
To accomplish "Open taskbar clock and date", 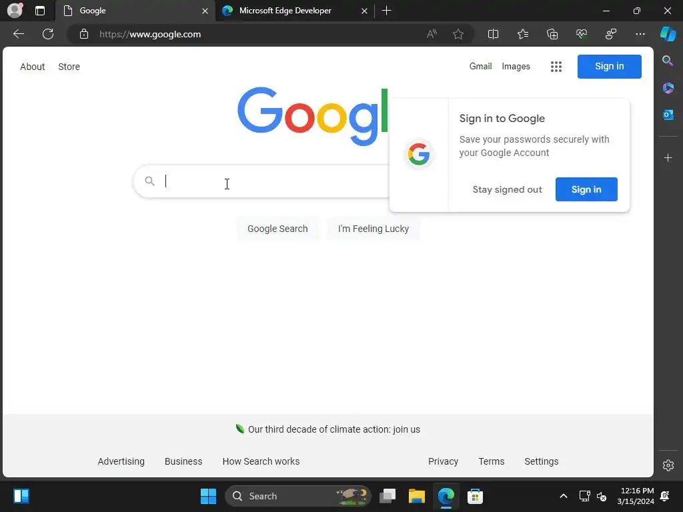I will (x=636, y=496).
